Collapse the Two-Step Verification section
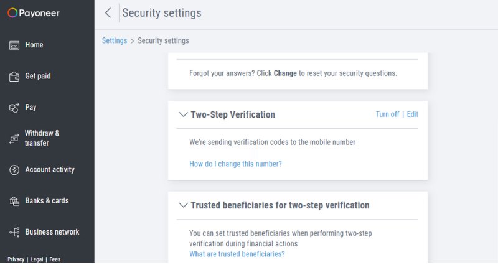This screenshot has width=498, height=280. click(x=183, y=114)
